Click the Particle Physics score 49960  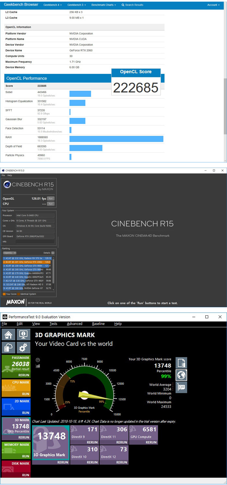point(42,155)
